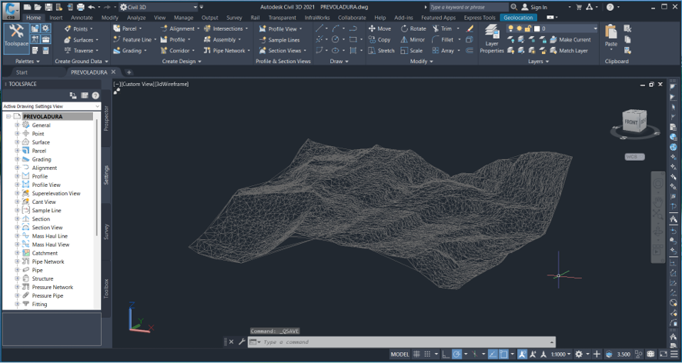Click the Toolspace help icon
Viewport: 682px width, 363px height.
coord(95,95)
